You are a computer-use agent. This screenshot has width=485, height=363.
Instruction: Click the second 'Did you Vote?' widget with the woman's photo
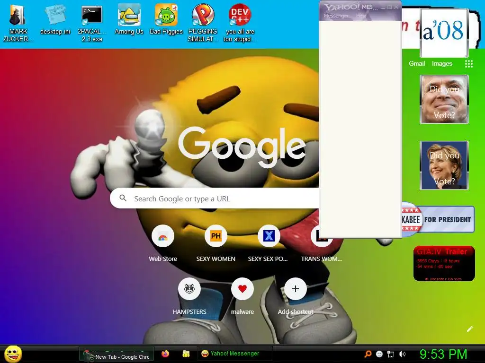coord(444,165)
